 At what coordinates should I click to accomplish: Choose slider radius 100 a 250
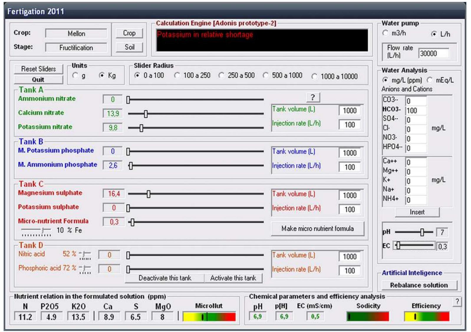tap(177, 75)
